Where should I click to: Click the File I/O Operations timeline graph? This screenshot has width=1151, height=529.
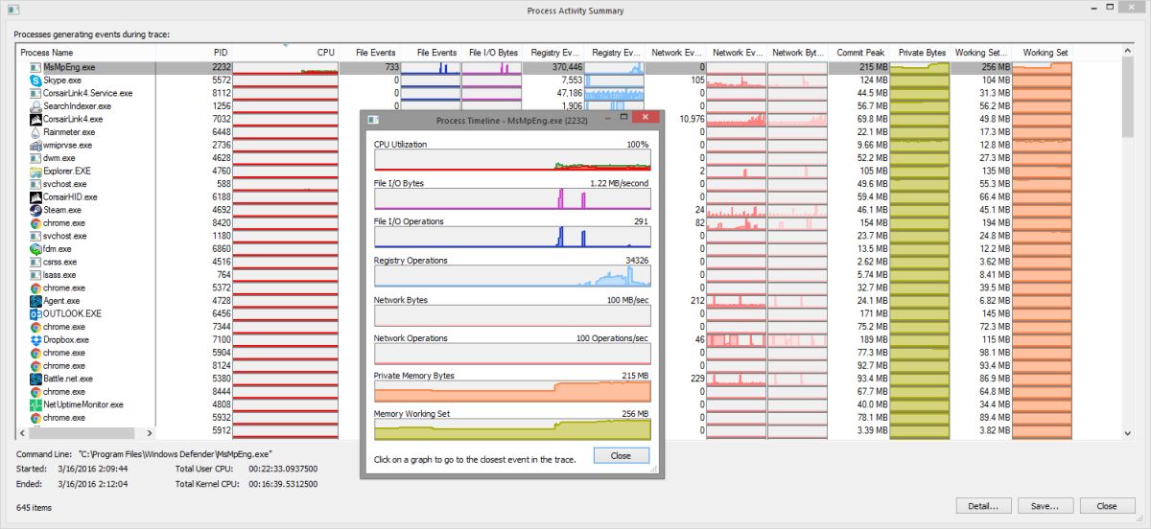(x=512, y=237)
